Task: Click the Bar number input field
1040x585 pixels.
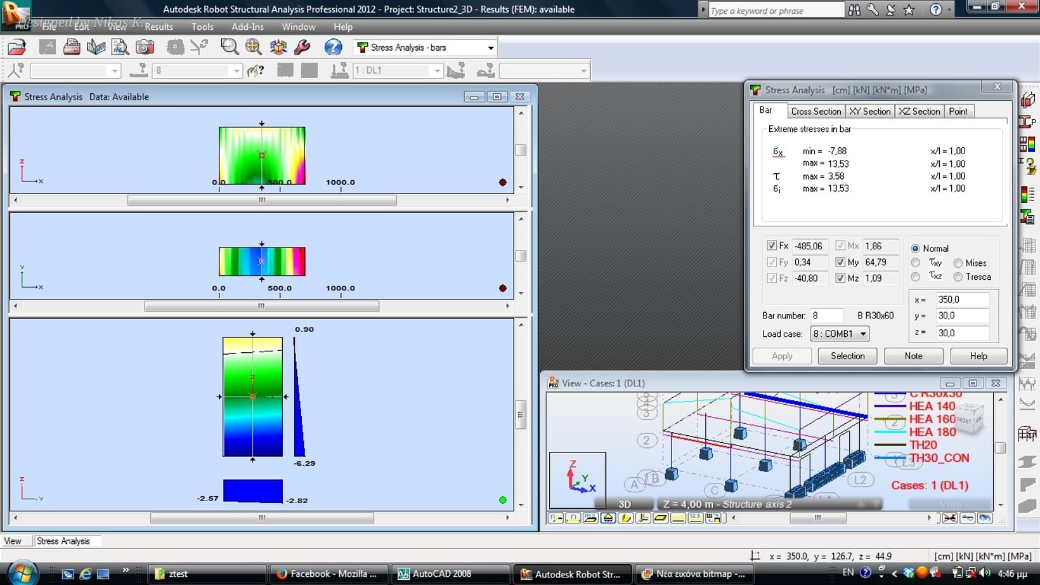Action: 826,315
